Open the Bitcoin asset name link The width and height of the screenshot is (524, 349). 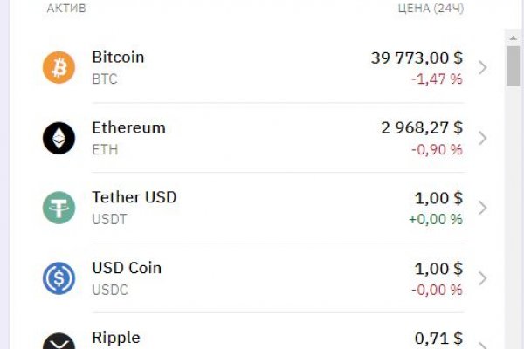118,58
